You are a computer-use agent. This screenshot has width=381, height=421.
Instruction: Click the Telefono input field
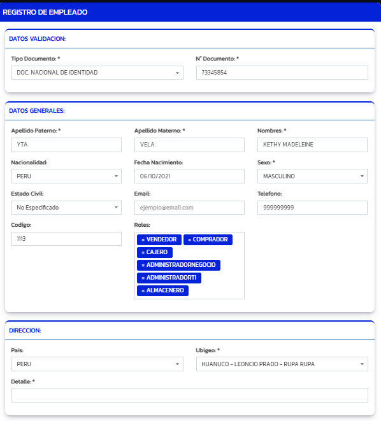(x=312, y=208)
